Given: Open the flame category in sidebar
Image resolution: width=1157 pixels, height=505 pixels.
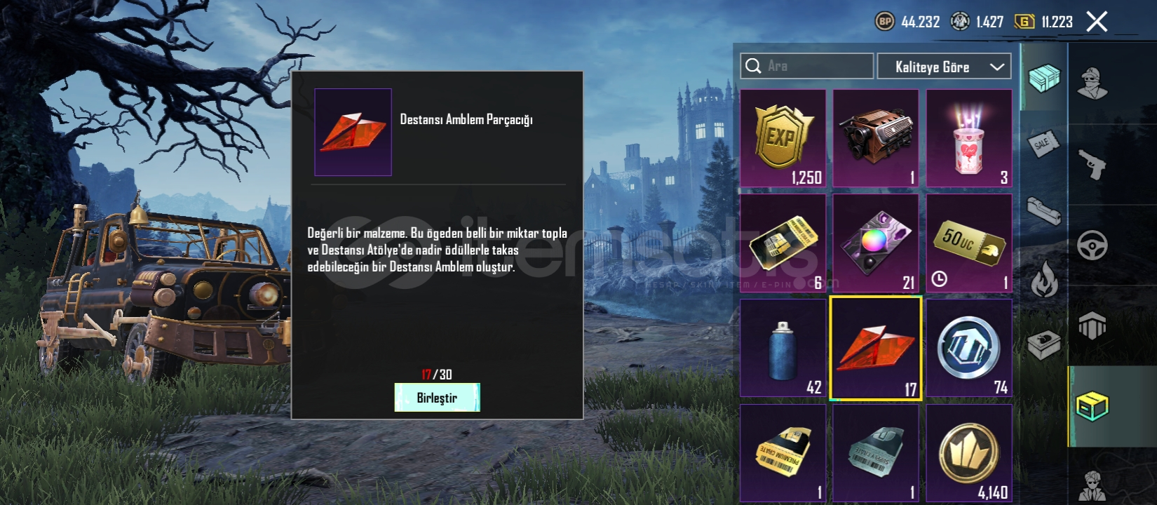Looking at the screenshot, I should [1044, 279].
